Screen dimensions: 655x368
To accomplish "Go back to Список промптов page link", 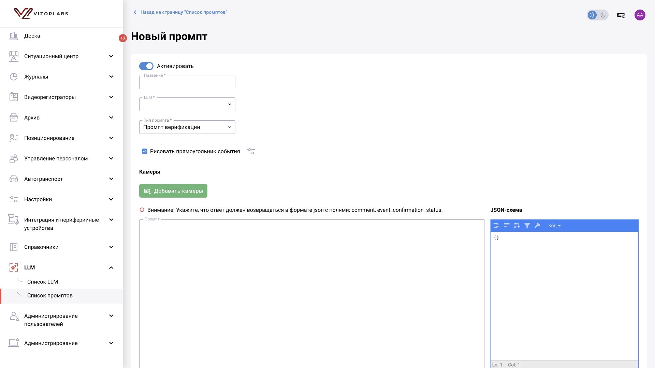I will click(x=180, y=12).
